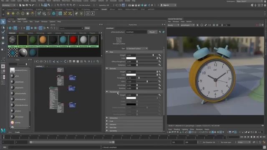This screenshot has height=150, width=267.
Task: Click the Base Color white swatch
Action: [131, 58]
